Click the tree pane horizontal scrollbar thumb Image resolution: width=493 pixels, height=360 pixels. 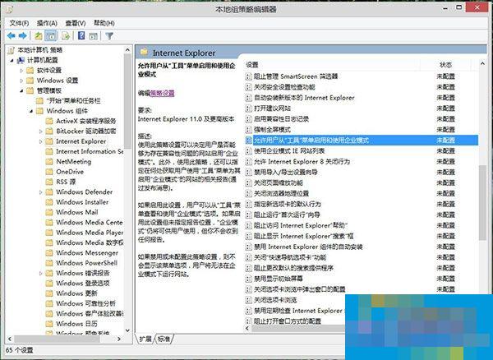pyautogui.click(x=57, y=339)
